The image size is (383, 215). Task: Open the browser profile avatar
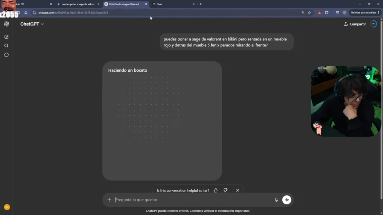(x=344, y=13)
